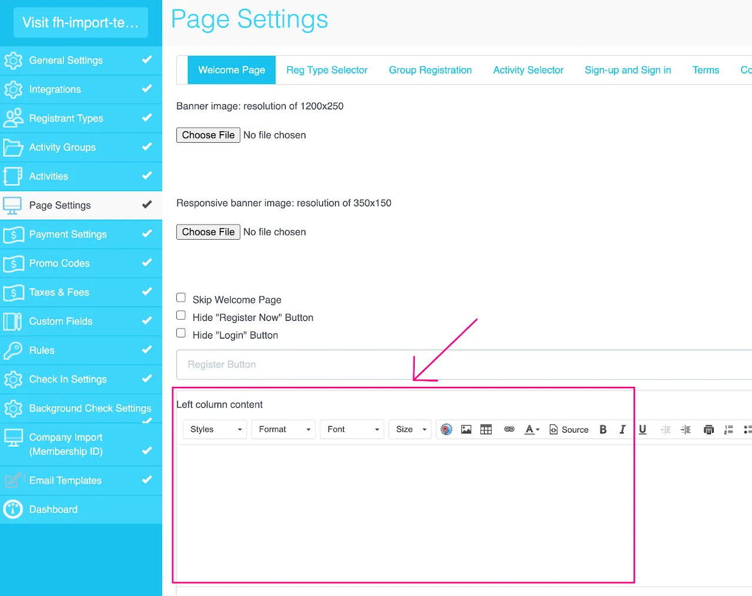Click the Activities notebook icon

point(12,176)
